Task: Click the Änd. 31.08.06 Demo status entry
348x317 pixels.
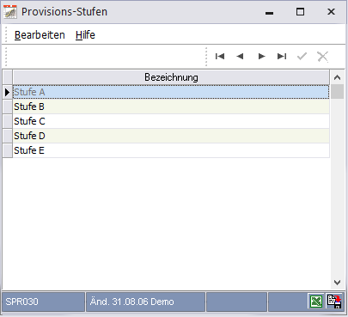Action: (x=145, y=302)
